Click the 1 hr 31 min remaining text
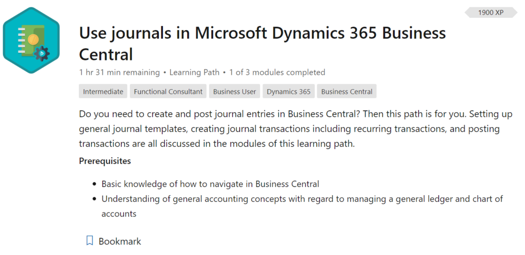The image size is (525, 255). click(x=119, y=72)
